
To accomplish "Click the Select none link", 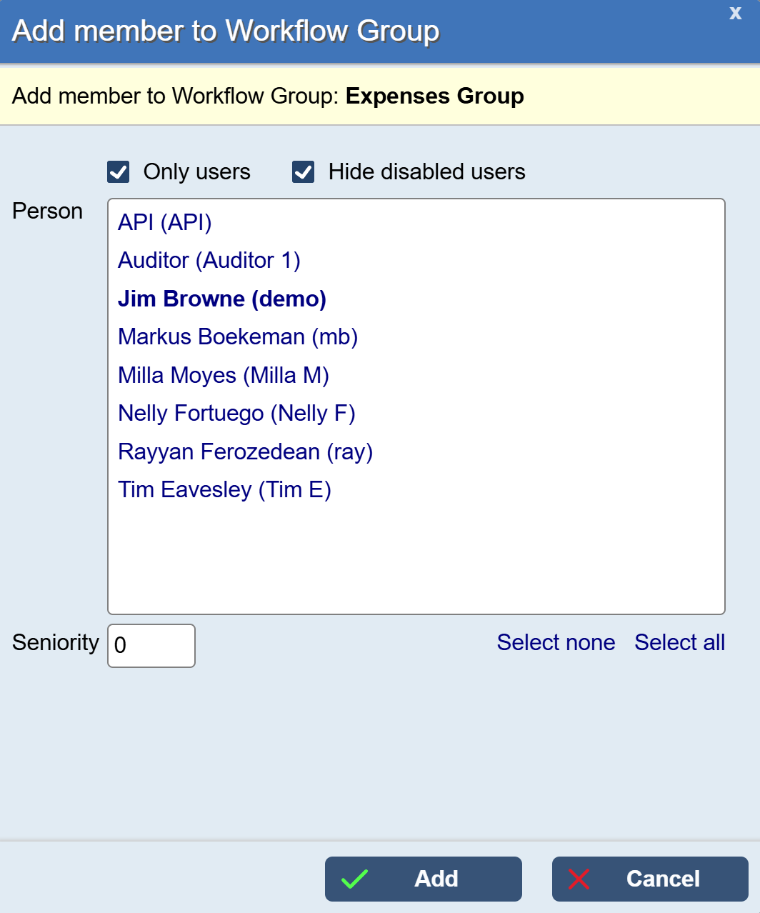I will tap(556, 643).
